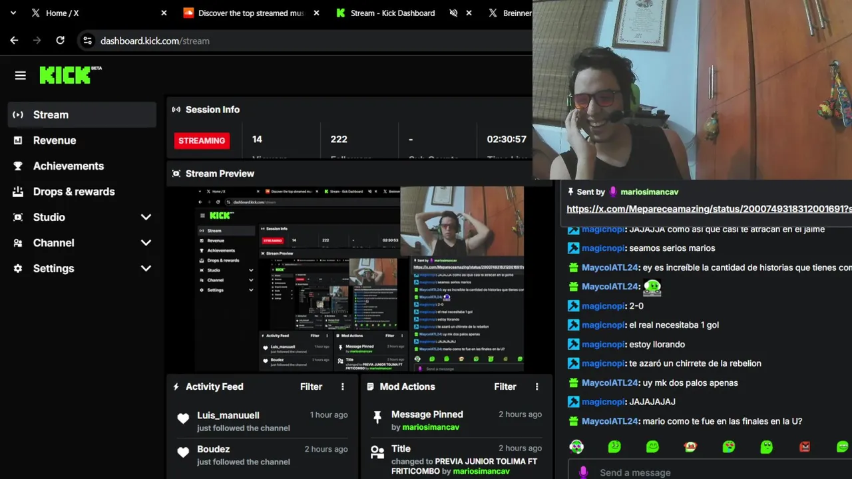Switch to the Breinner X tab
This screenshot has width=852, height=479.
509,13
